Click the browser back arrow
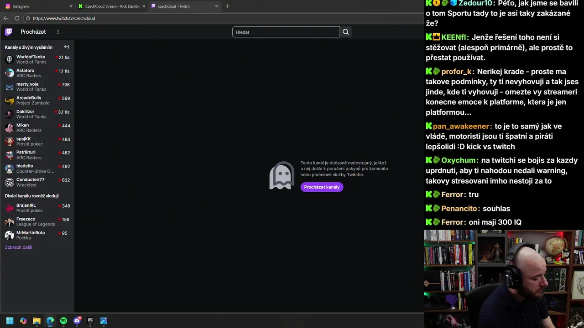 pos(6,18)
